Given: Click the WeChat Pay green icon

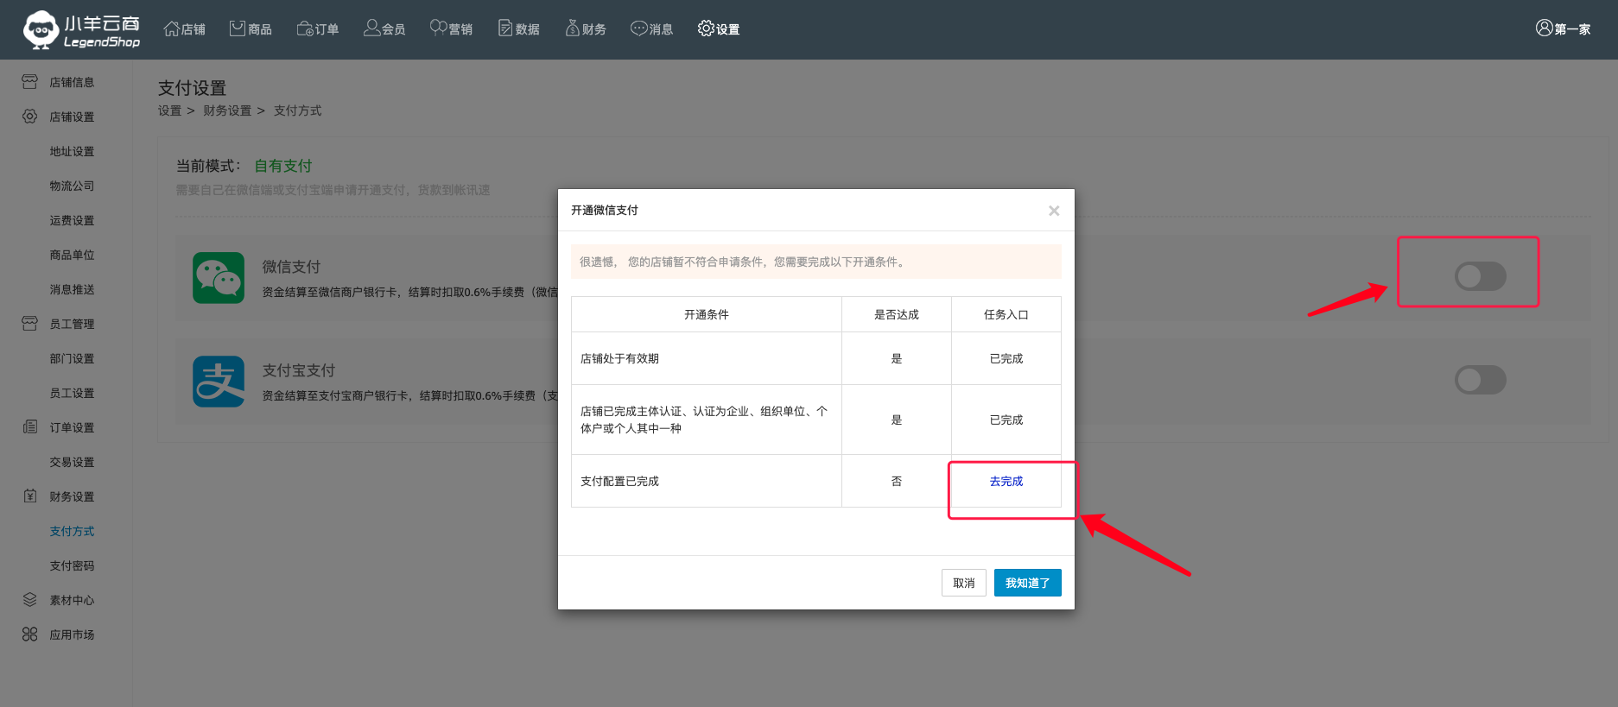Looking at the screenshot, I should 219,278.
